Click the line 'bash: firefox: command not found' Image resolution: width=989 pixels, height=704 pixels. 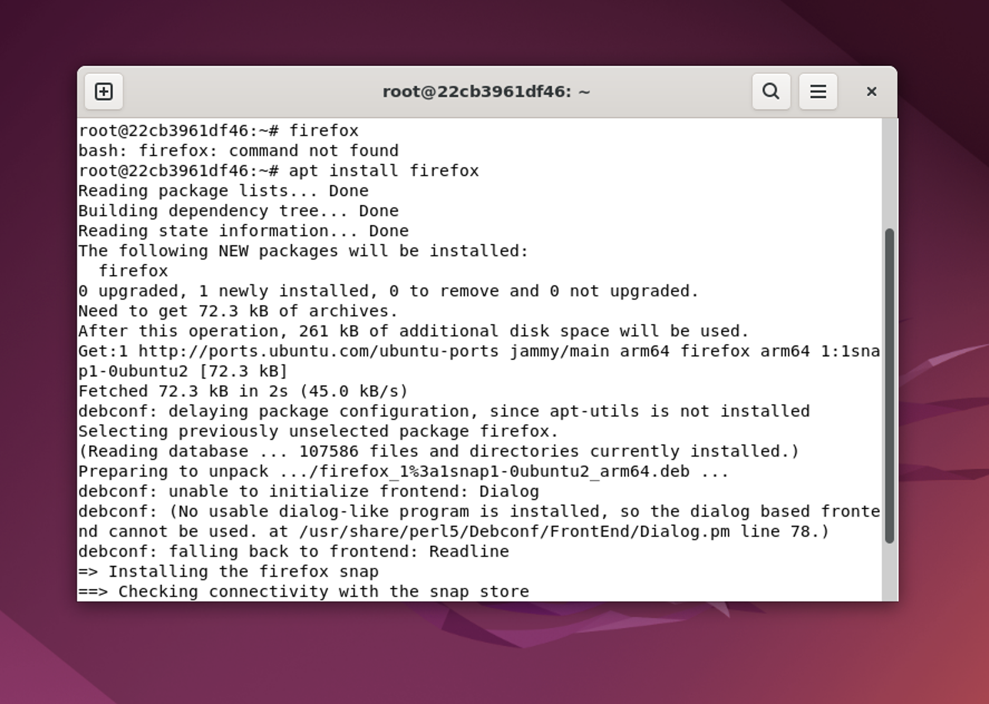point(239,150)
